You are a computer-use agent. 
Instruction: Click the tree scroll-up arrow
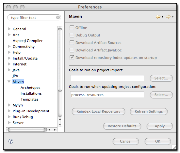[x=60, y=119]
